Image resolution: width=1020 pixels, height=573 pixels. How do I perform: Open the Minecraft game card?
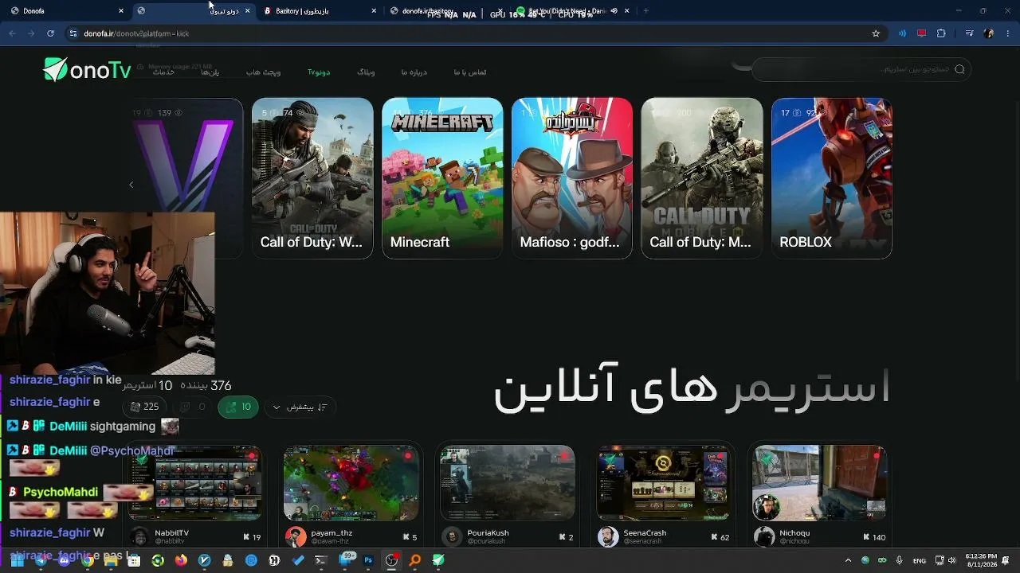click(x=442, y=178)
